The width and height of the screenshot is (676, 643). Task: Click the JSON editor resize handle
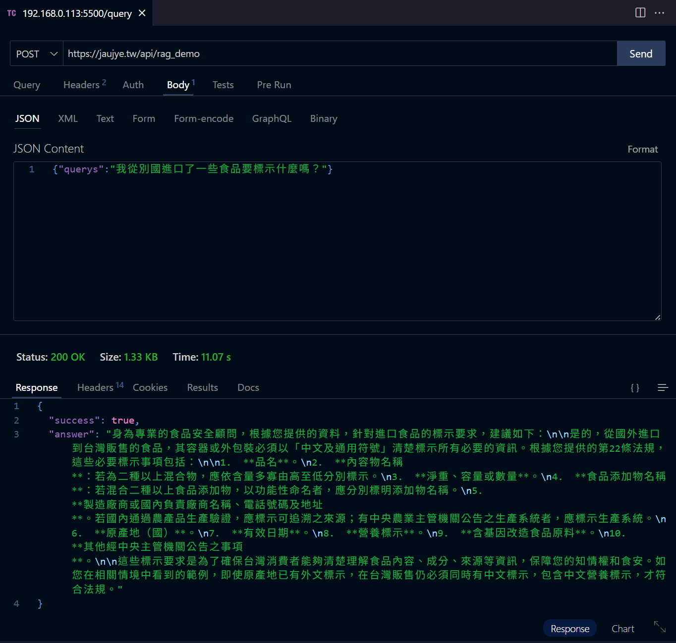658,317
